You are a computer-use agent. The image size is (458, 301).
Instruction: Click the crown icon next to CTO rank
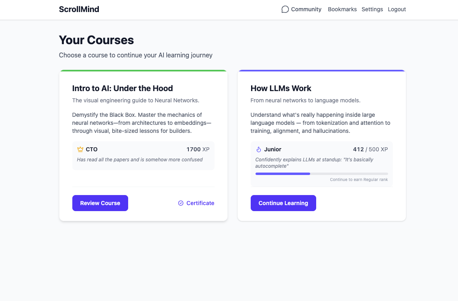80,149
